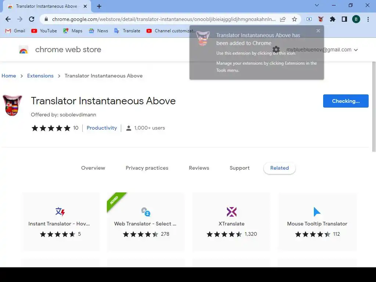Expand the tab search chevron
Viewport: 376px width, 282px height.
pos(317,5)
